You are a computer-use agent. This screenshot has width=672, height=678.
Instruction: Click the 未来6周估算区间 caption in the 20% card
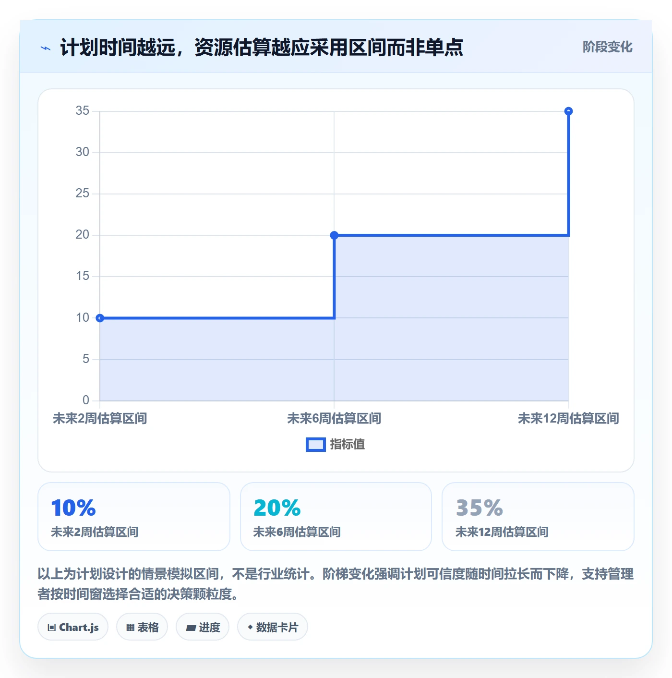(297, 532)
